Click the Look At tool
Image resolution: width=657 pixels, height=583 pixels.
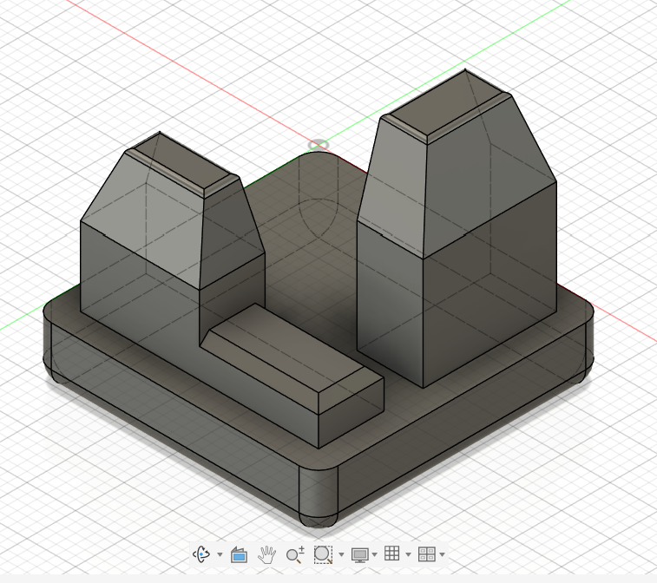[x=239, y=555]
